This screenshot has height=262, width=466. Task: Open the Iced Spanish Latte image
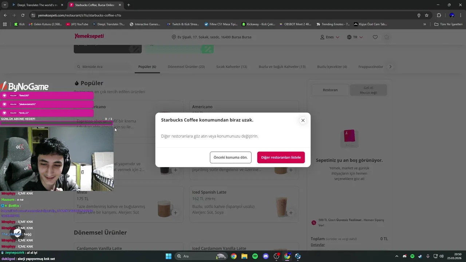(281, 208)
